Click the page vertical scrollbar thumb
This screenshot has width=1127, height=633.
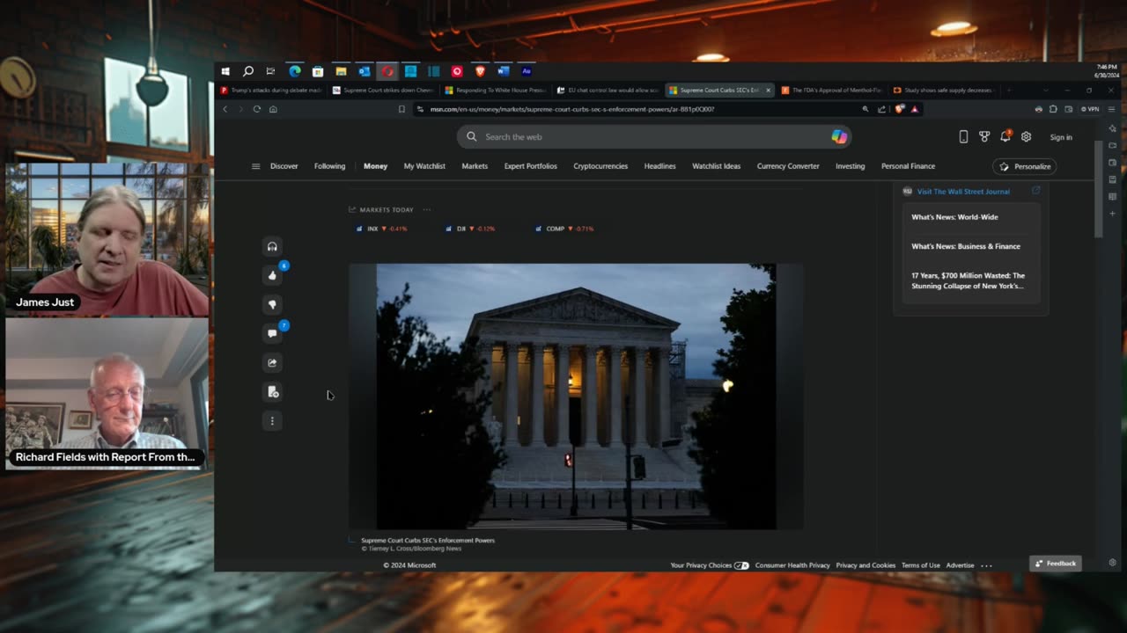(1098, 189)
